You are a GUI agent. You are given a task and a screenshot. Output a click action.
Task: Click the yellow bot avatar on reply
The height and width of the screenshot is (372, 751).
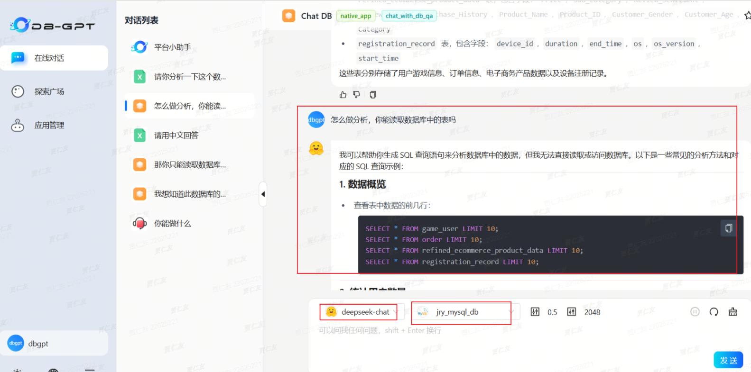pos(316,148)
